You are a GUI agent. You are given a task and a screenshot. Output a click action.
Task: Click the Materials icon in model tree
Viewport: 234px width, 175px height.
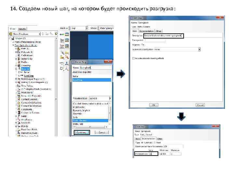[19, 52]
